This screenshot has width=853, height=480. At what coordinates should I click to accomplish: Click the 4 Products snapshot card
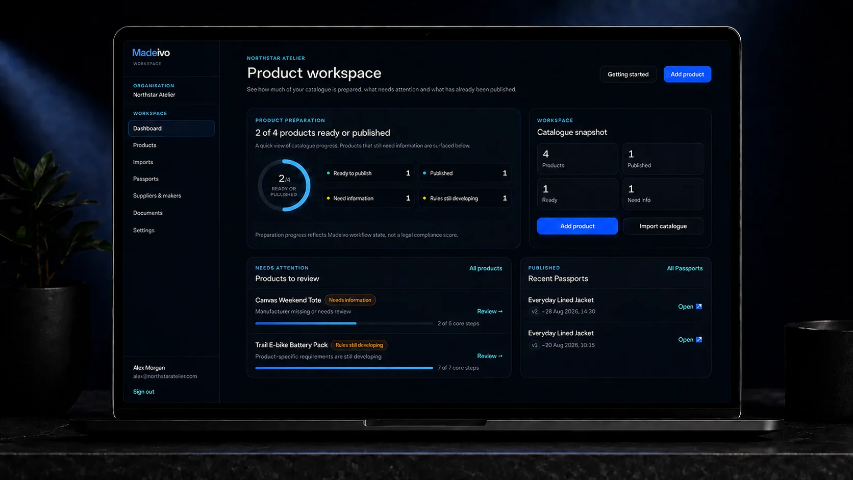pyautogui.click(x=578, y=159)
